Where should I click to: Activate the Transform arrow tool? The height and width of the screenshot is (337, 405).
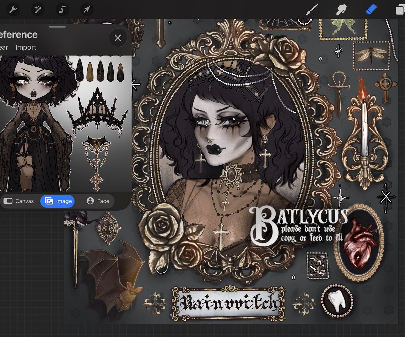[87, 9]
